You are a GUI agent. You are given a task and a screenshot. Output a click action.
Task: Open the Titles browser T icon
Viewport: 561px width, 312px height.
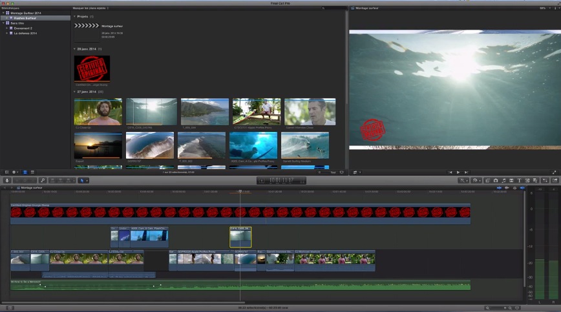click(x=518, y=180)
